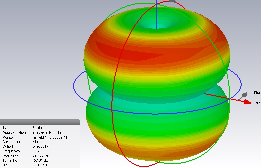The image size is (261, 168).
Task: Click the 'Rad. effic.' label
Action: [11, 156]
